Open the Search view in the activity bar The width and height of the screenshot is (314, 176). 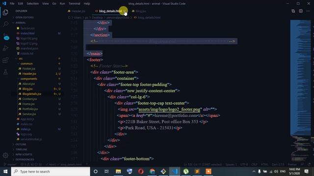pos(5,24)
